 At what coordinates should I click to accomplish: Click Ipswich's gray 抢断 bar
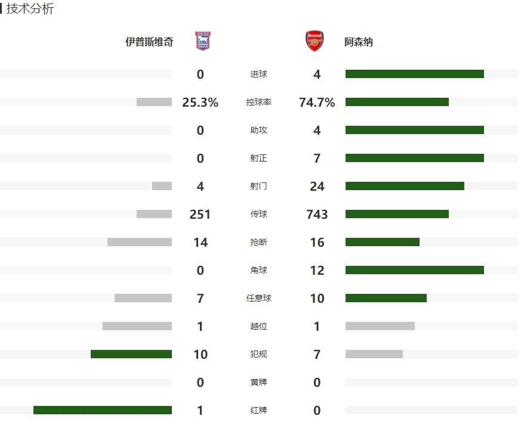(140, 242)
